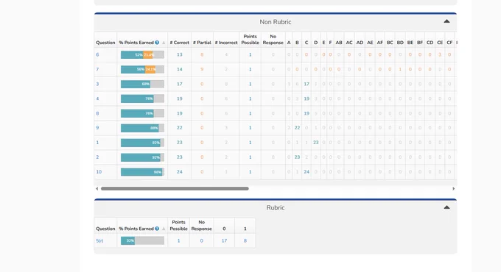Click the horizontal scrollbar left arrow

(x=97, y=188)
